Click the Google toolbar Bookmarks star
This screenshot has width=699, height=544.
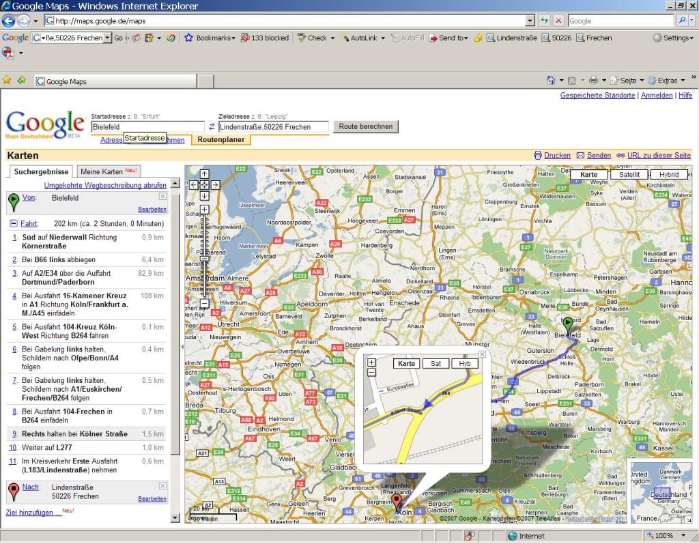188,38
